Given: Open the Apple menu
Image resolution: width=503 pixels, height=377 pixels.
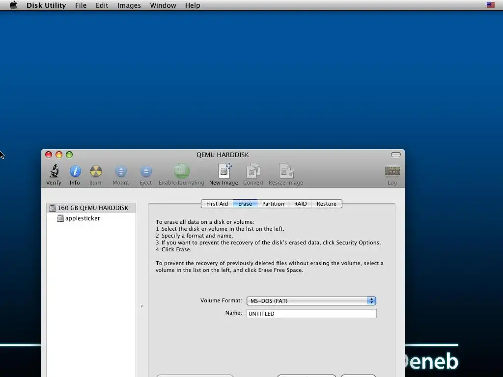Looking at the screenshot, I should coord(13,5).
